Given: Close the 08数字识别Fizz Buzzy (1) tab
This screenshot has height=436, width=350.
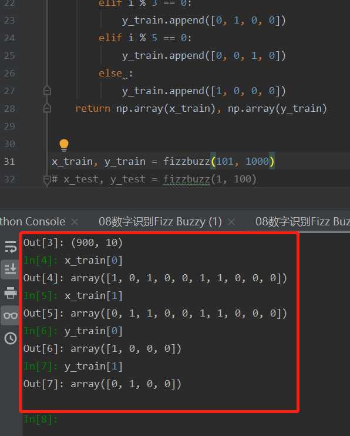Looking at the screenshot, I should click(231, 222).
